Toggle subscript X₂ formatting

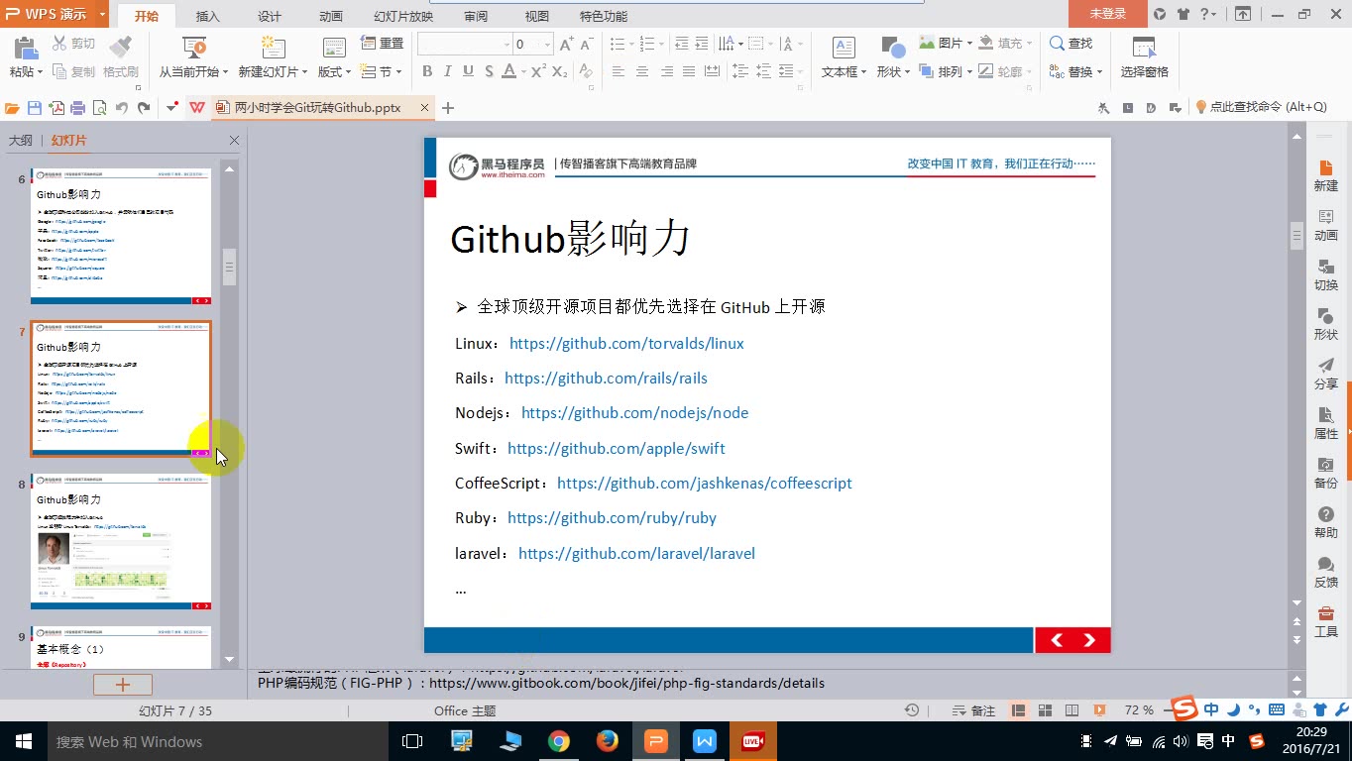[x=560, y=71]
